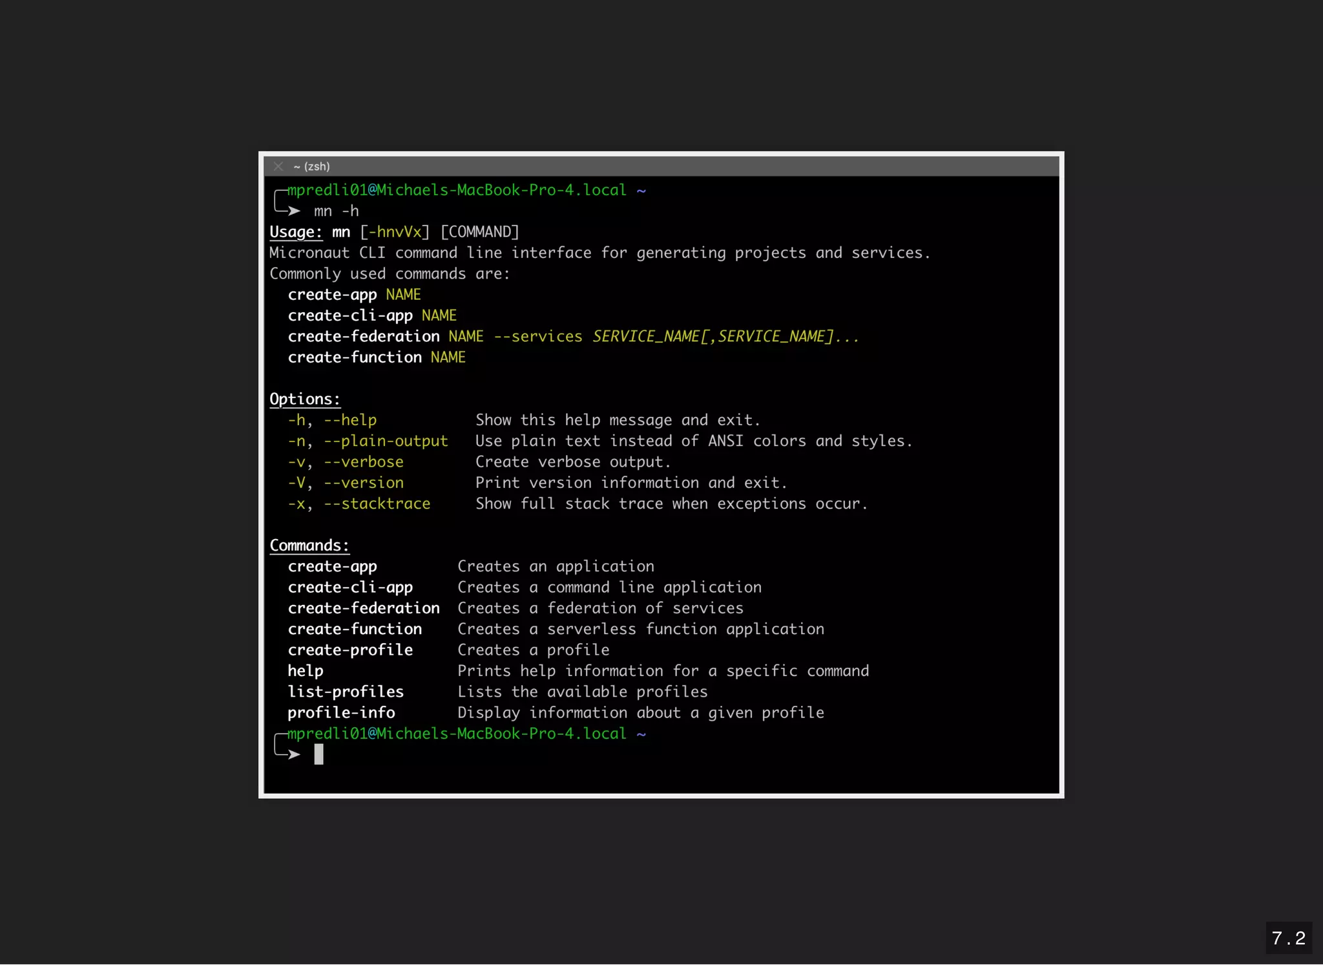Viewport: 1323px width, 965px height.
Task: Click the 'create-profile' command entry
Action: [x=350, y=650]
